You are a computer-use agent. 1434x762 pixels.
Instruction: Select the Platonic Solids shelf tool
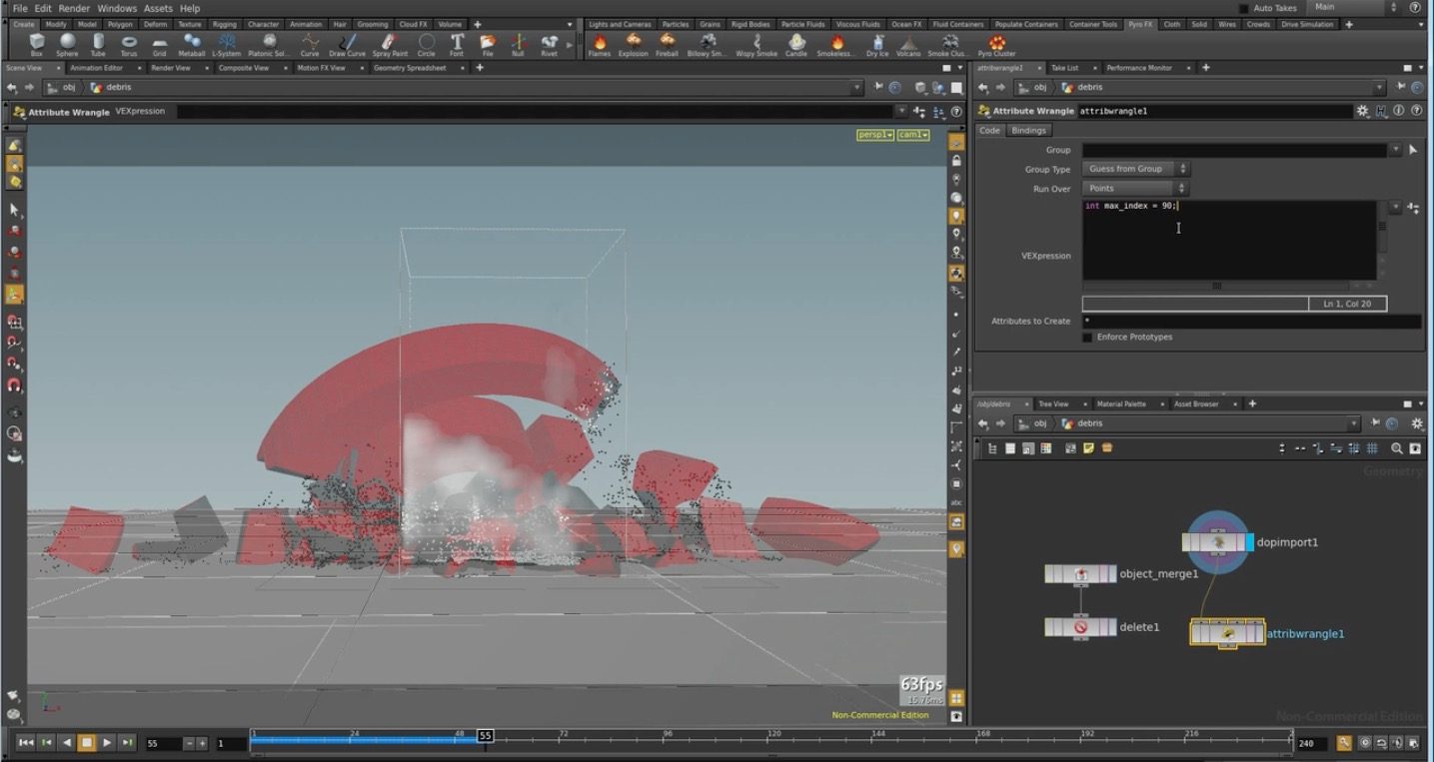[268, 45]
